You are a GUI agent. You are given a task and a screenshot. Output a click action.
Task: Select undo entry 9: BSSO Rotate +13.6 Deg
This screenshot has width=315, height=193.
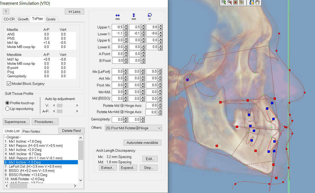41,175
